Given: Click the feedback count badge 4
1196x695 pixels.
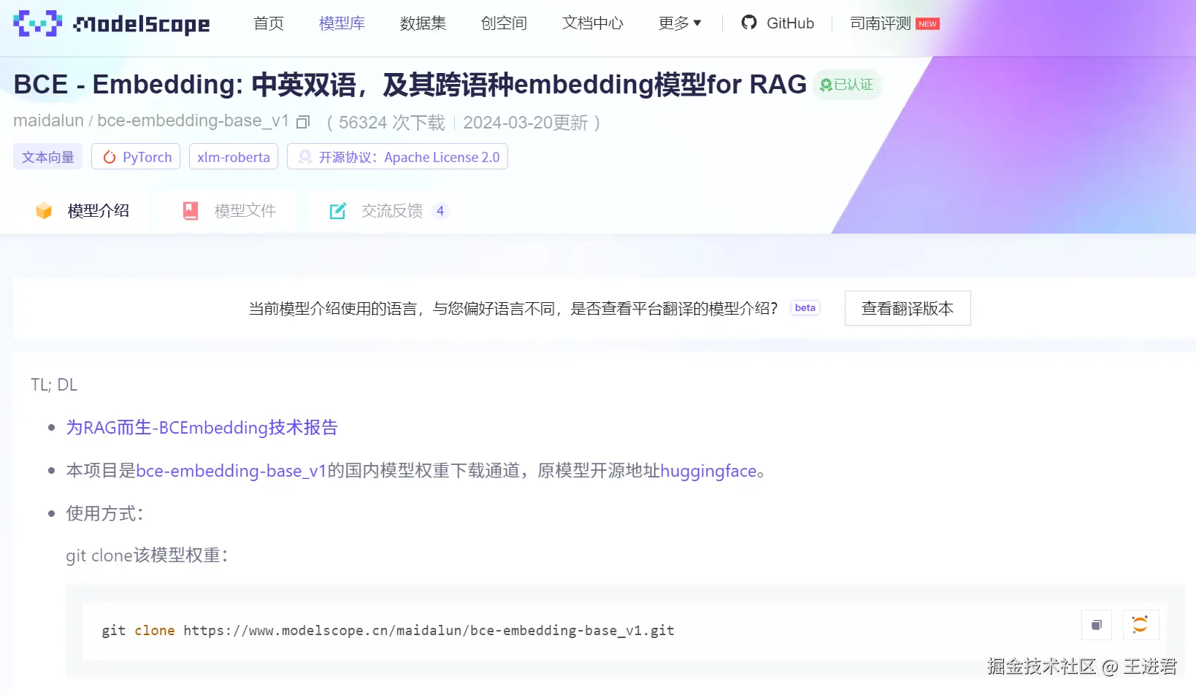Looking at the screenshot, I should pos(440,211).
